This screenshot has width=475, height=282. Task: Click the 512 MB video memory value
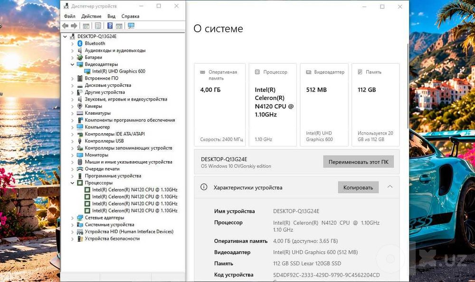(316, 90)
